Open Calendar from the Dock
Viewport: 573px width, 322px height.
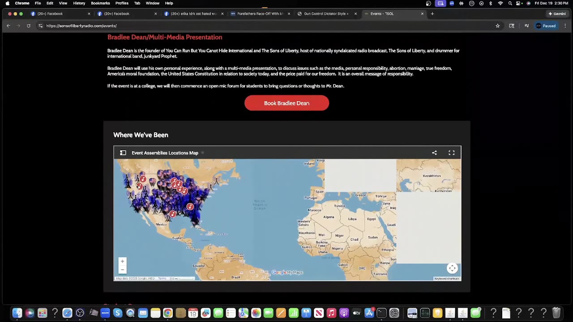[193, 313]
